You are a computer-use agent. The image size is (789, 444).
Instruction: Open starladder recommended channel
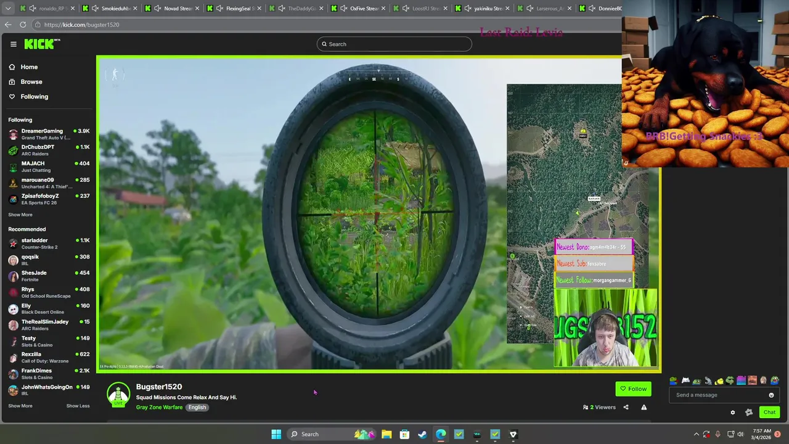pos(49,244)
